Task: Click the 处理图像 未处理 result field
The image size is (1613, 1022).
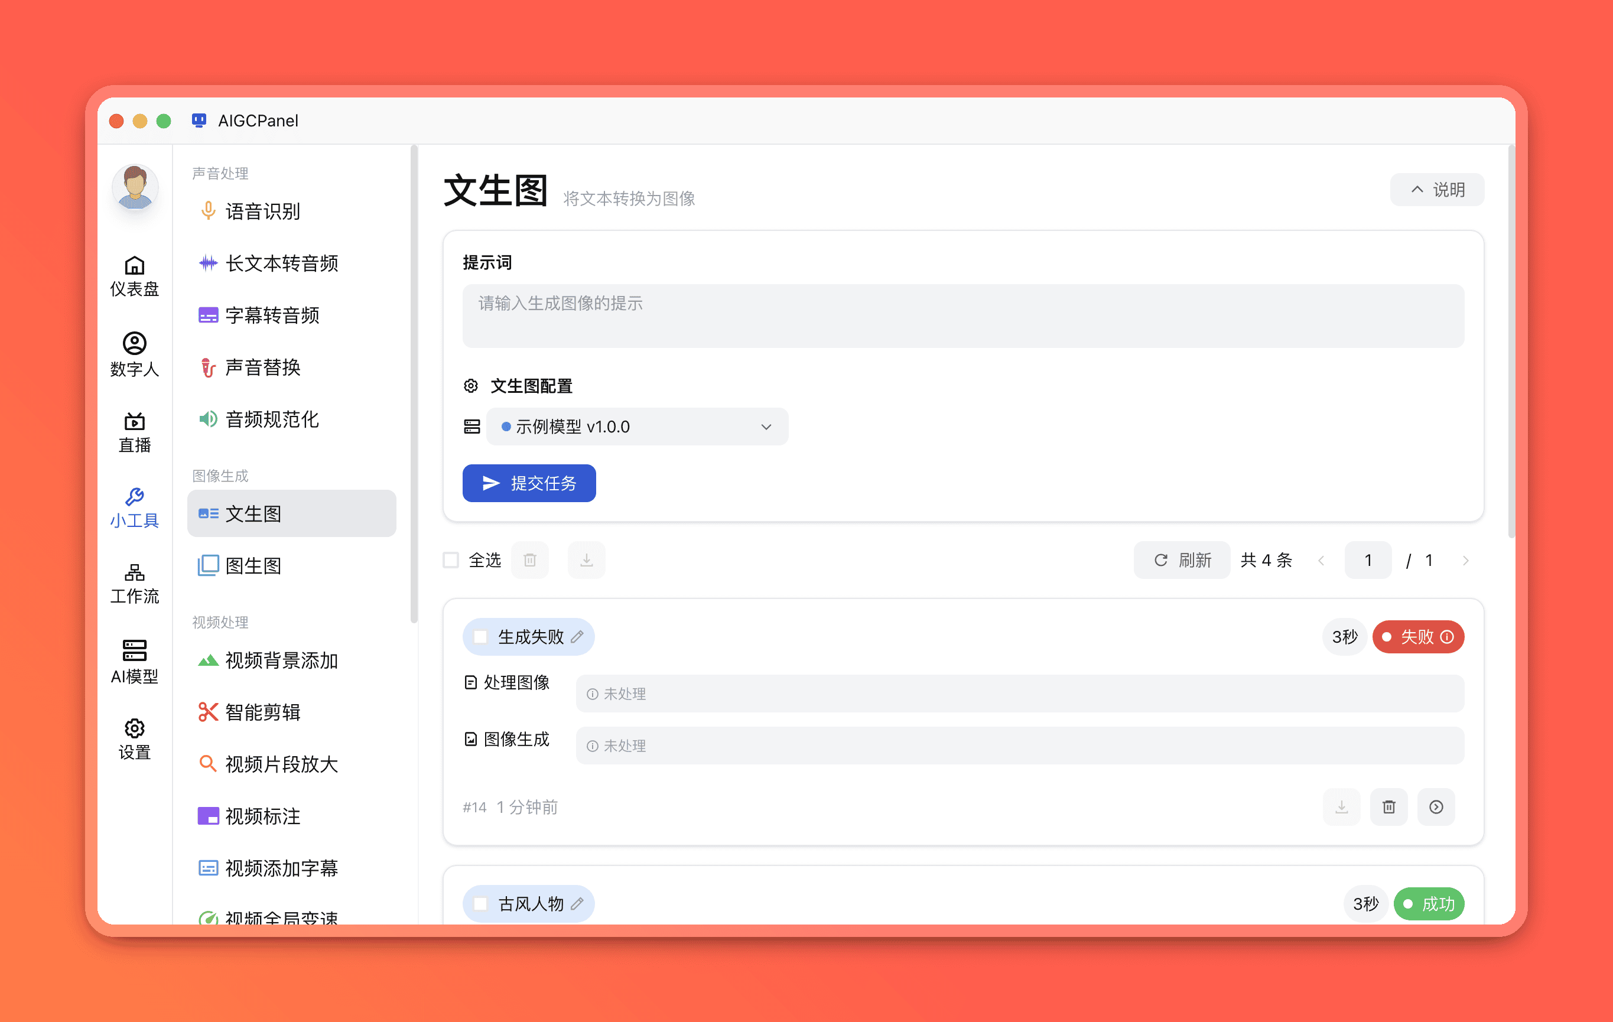Action: click(x=1020, y=694)
